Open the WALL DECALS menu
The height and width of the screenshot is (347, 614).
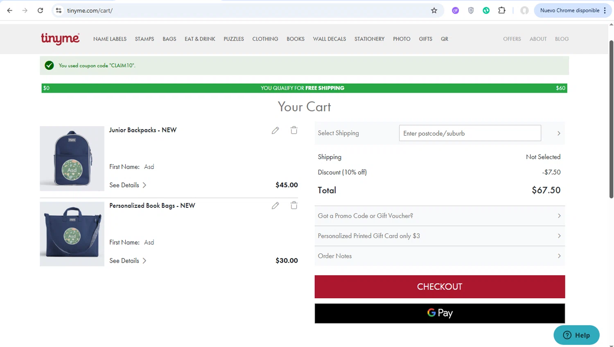[330, 39]
